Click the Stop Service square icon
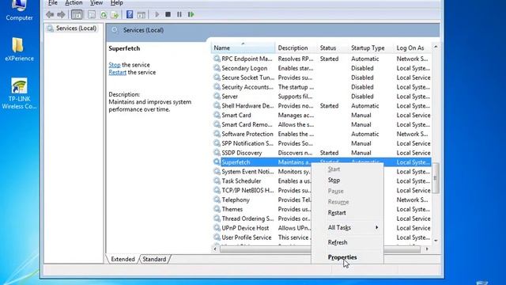The width and height of the screenshot is (506, 285). pyautogui.click(x=168, y=14)
